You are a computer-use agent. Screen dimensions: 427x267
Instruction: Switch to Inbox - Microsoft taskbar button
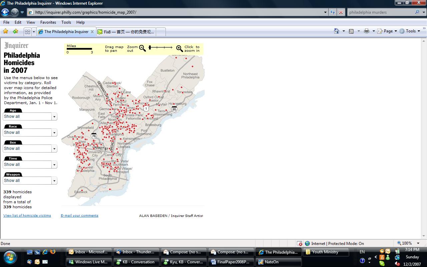[88, 252]
